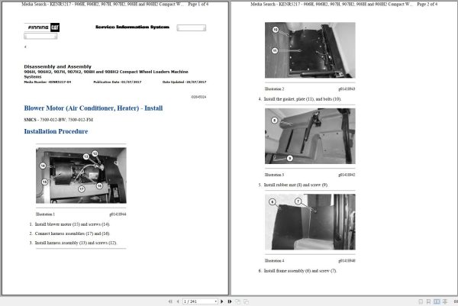Go to the first page
Viewport: 458px width, 306px height.
[170, 301]
